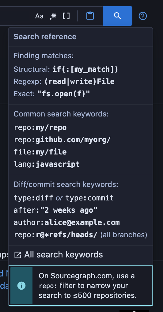Viewport: 163px width, 312px height.
Task: Select the structural example if(:[my_match])
Action: pos(85,69)
